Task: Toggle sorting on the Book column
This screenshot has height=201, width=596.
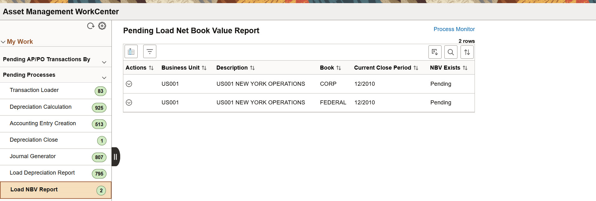Action: pyautogui.click(x=339, y=67)
